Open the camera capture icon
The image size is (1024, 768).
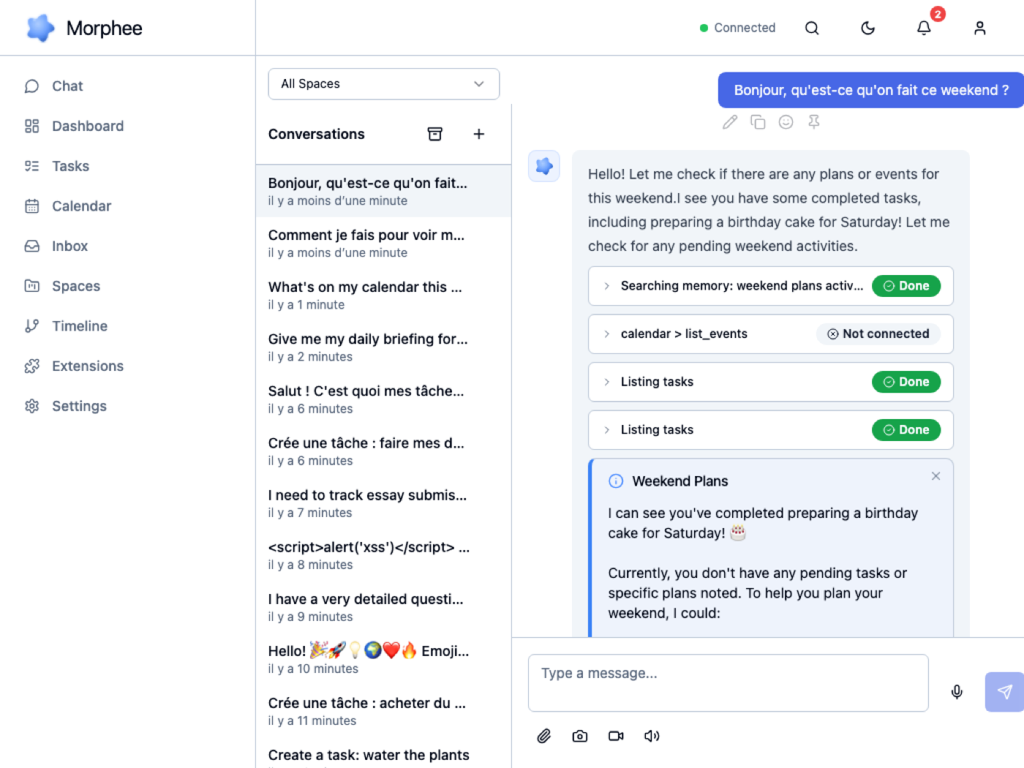[x=579, y=736]
